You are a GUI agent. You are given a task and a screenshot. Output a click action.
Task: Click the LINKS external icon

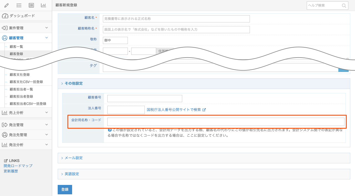6,161
